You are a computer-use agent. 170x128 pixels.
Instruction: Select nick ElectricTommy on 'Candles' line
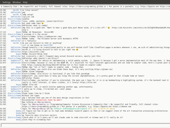[x=14, y=19]
